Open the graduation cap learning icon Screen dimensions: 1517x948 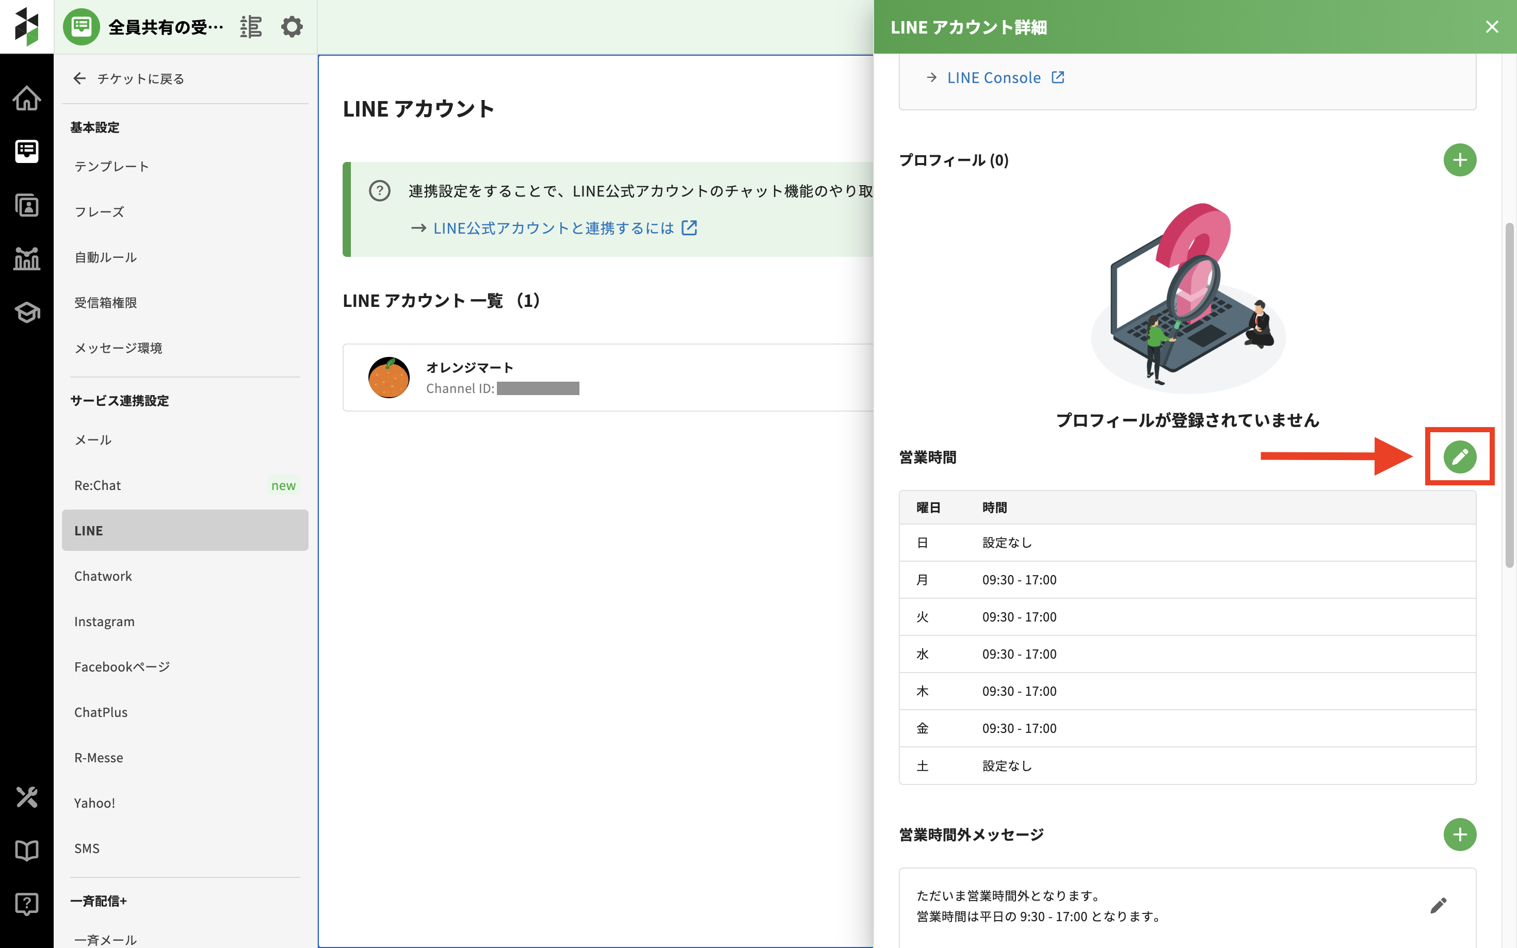(26, 312)
